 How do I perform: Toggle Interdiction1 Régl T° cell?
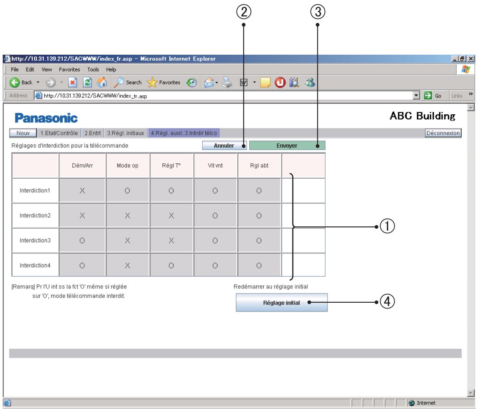(x=172, y=191)
